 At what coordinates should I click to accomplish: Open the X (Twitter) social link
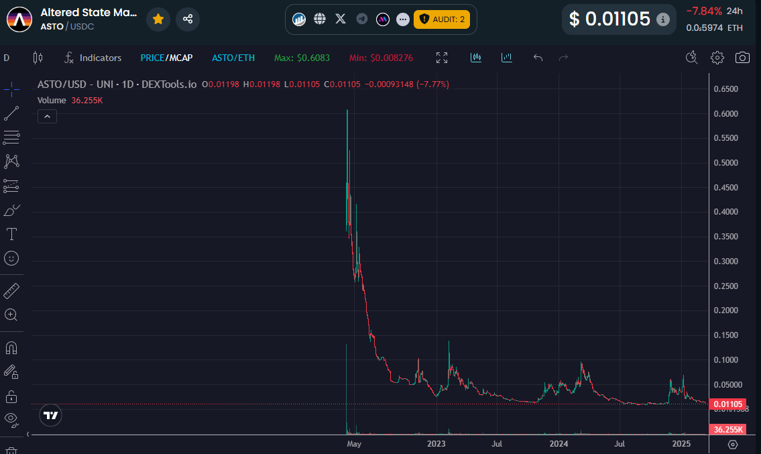tap(341, 19)
